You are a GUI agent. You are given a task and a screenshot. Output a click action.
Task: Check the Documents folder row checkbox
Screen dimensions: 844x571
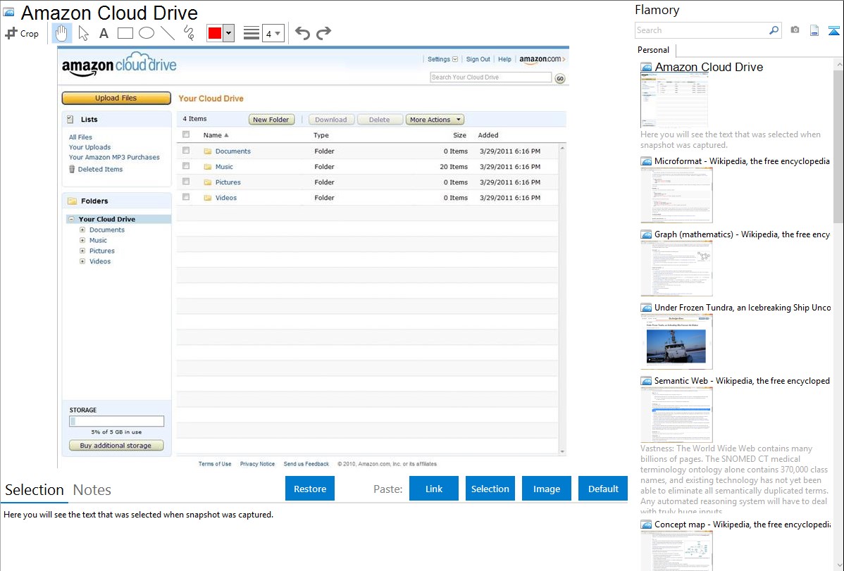tap(186, 151)
